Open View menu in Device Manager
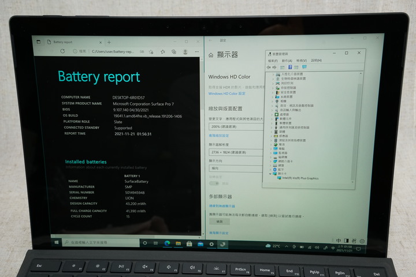This screenshot has width=416, height=277. point(302,61)
